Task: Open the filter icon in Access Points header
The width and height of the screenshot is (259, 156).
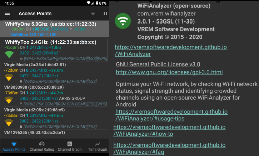Action: (93, 13)
